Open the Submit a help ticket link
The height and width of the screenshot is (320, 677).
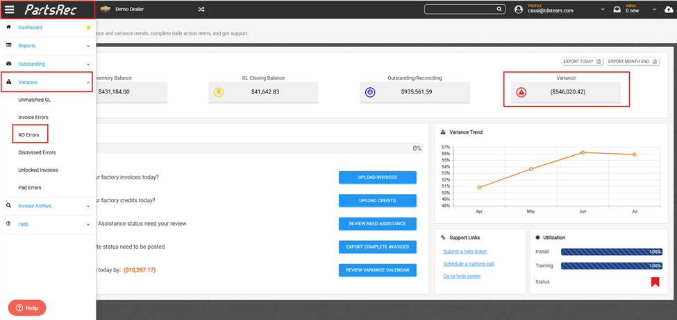465,251
